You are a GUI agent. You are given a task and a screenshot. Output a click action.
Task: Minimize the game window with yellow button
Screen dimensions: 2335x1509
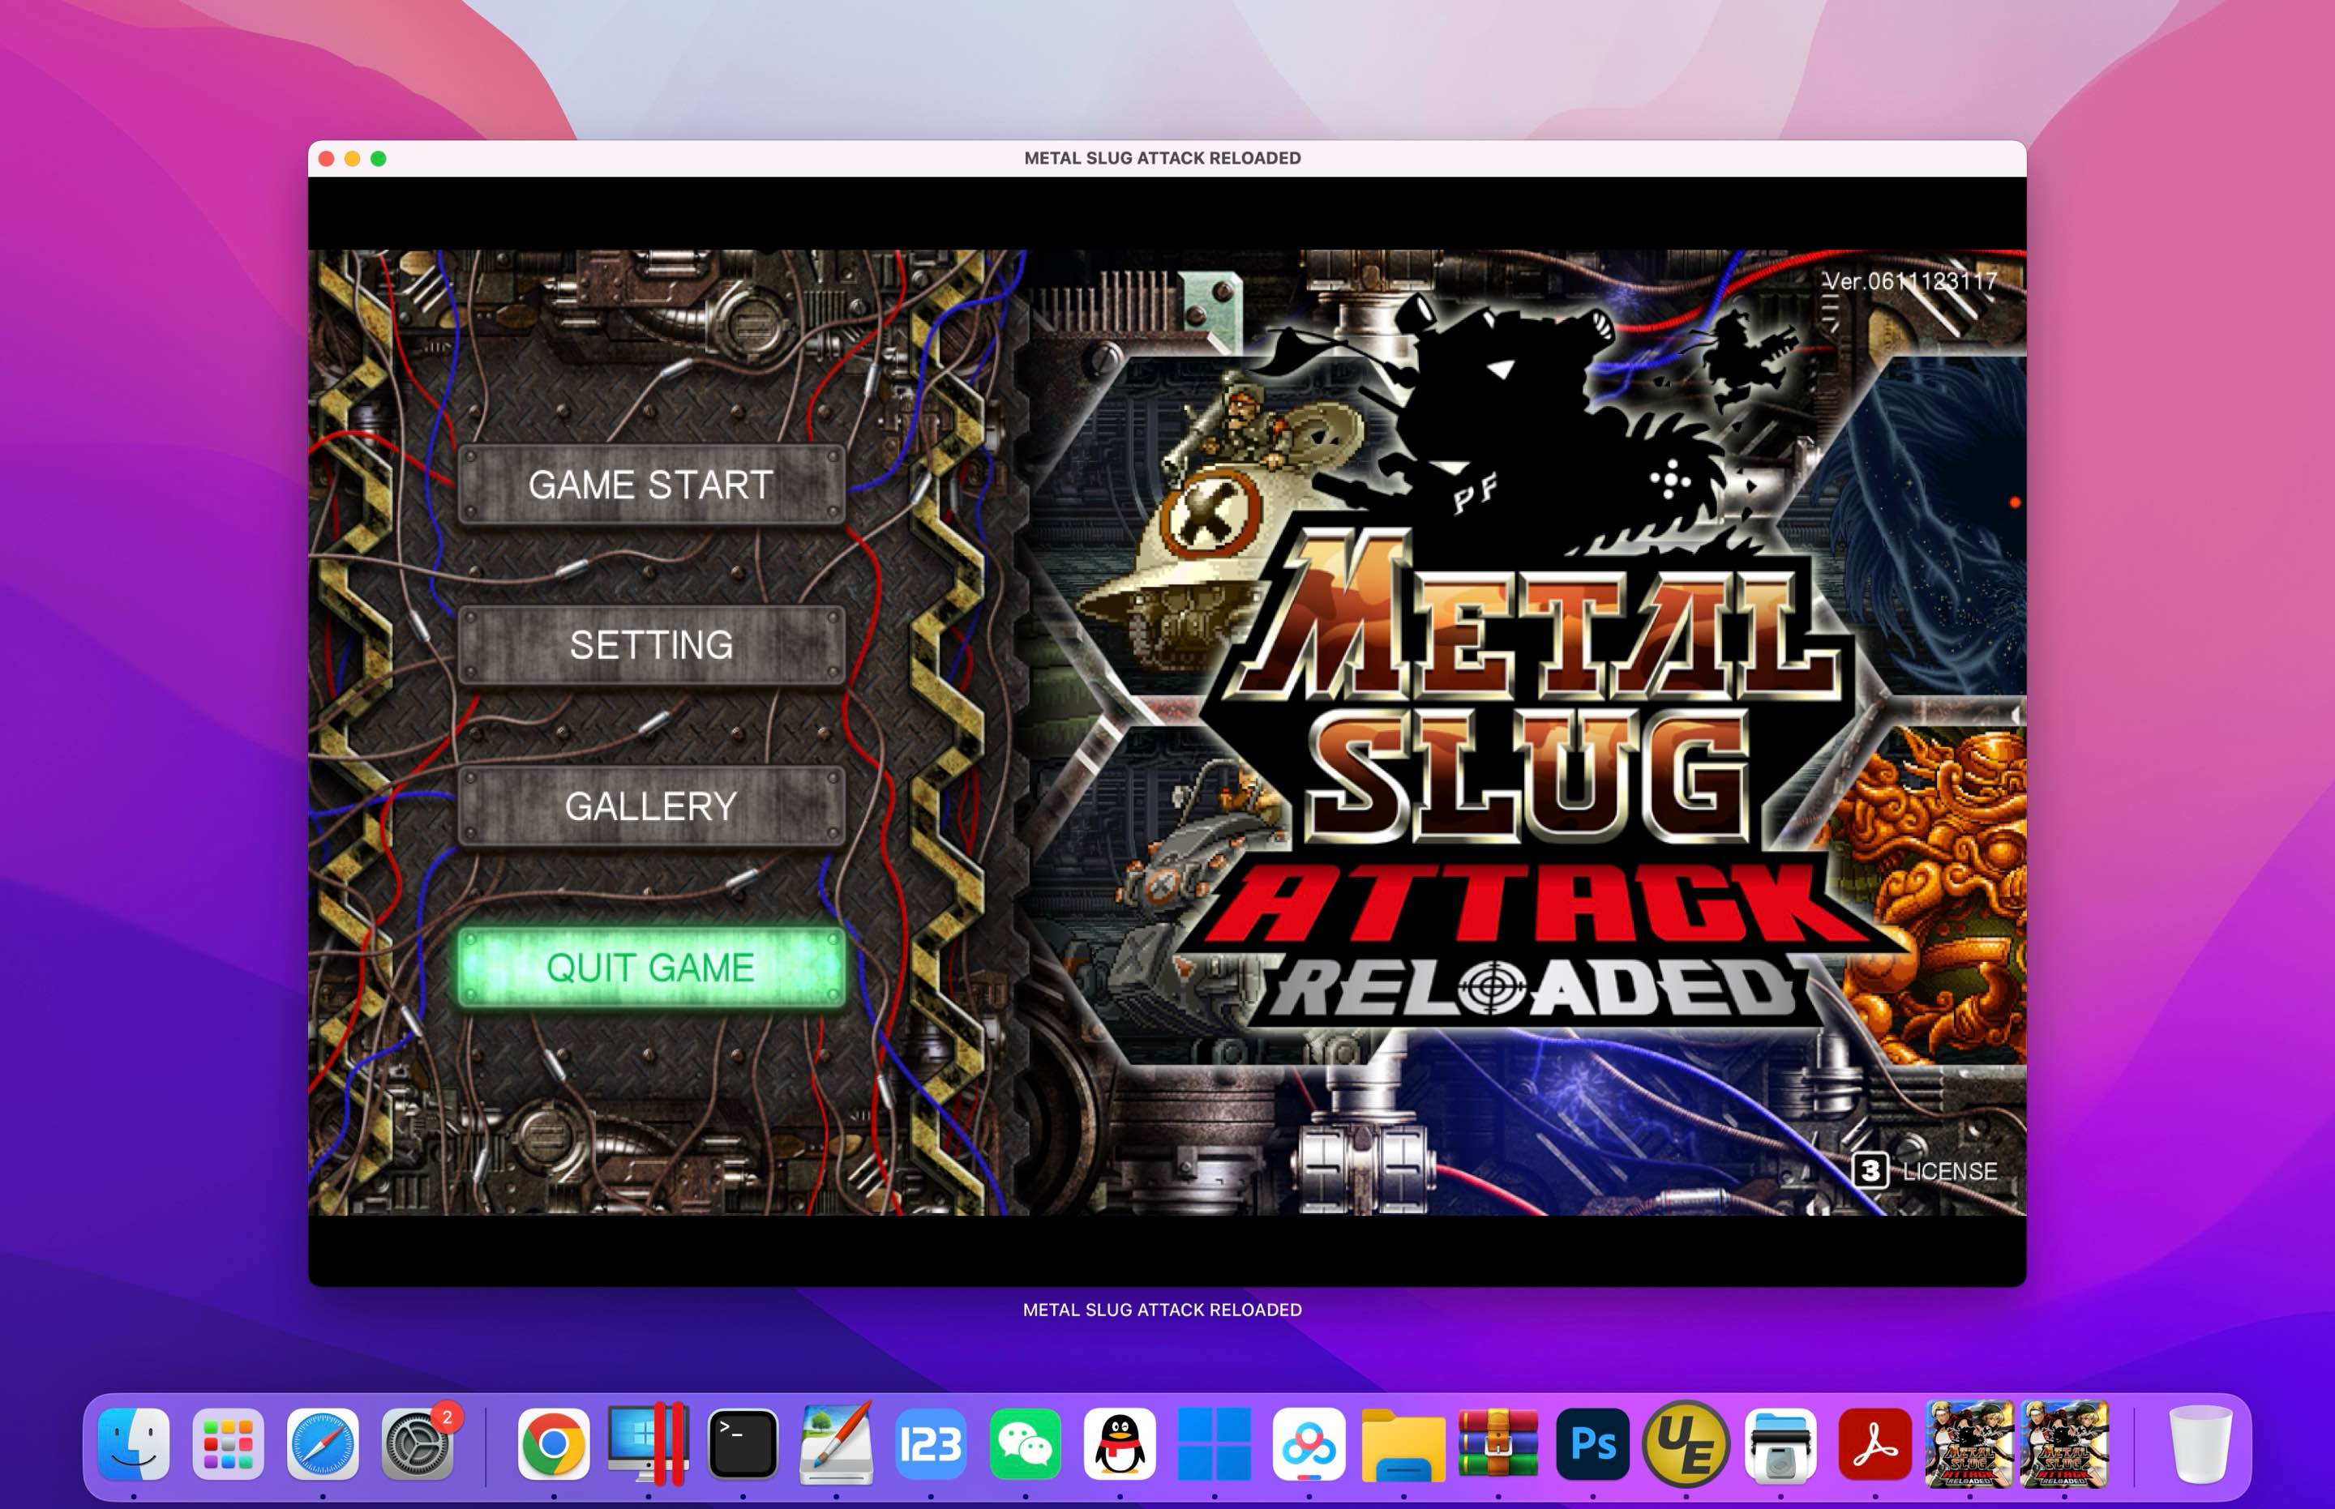click(353, 159)
